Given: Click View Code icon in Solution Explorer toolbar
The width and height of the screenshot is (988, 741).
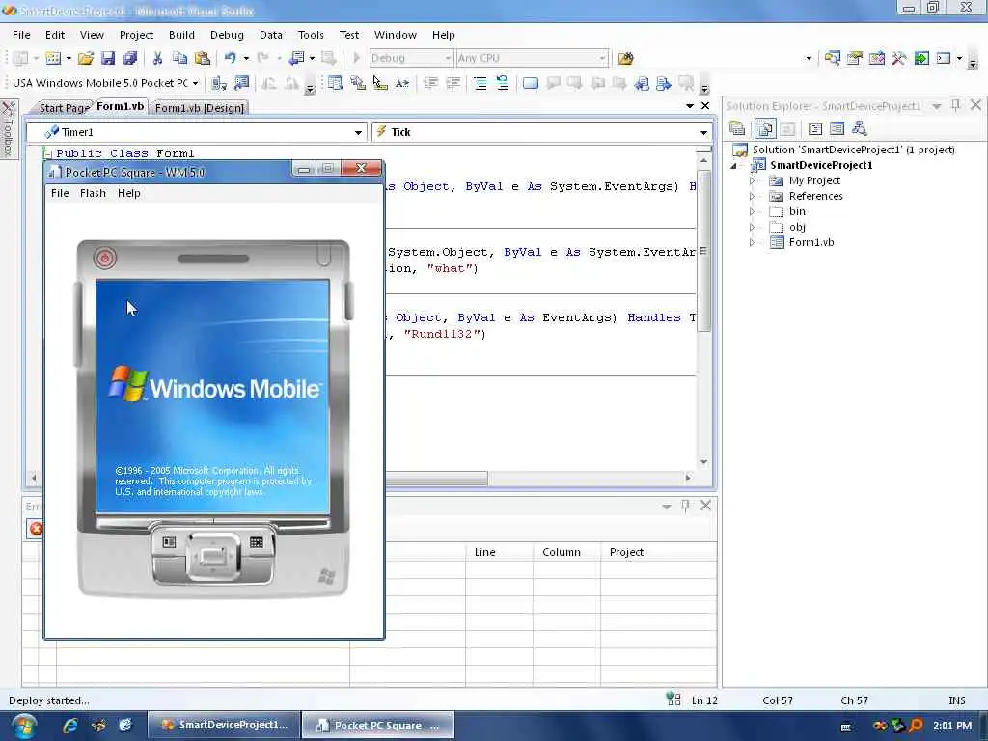Looking at the screenshot, I should (814, 129).
